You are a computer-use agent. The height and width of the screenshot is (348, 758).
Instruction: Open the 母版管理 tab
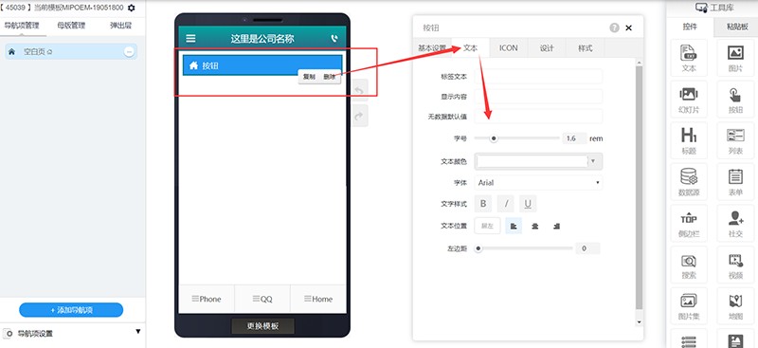[71, 26]
